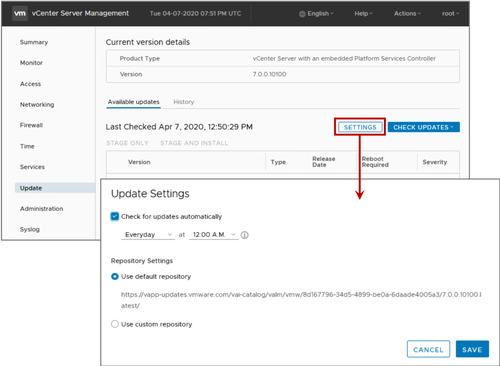Click the globe language icon
Image resolution: width=500 pixels, height=366 pixels.
(x=302, y=14)
